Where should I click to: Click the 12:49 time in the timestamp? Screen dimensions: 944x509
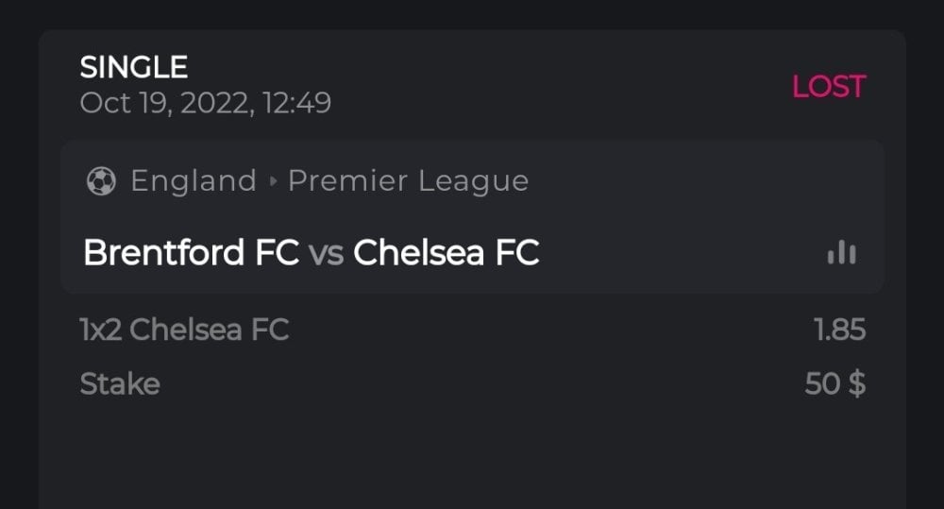295,102
